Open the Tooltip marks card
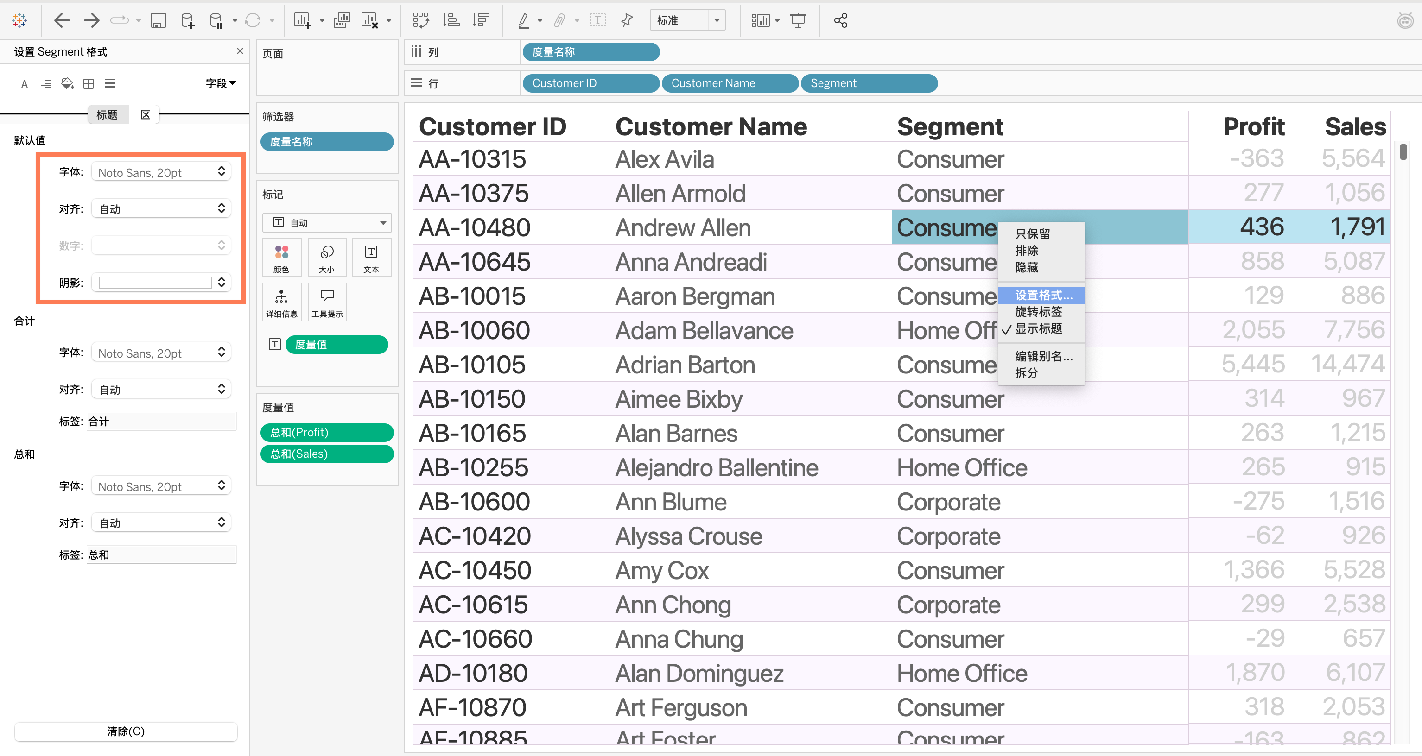The image size is (1422, 756). coord(327,302)
